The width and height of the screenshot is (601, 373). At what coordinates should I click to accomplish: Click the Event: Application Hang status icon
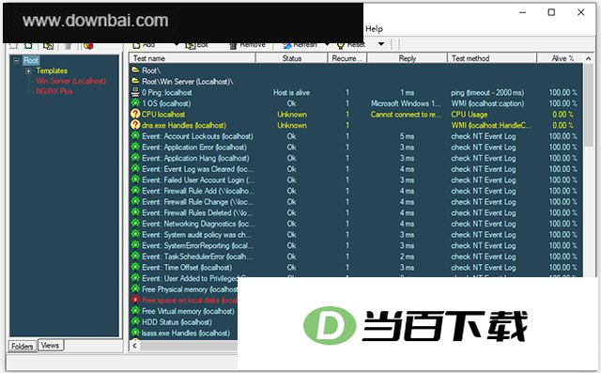coord(135,158)
